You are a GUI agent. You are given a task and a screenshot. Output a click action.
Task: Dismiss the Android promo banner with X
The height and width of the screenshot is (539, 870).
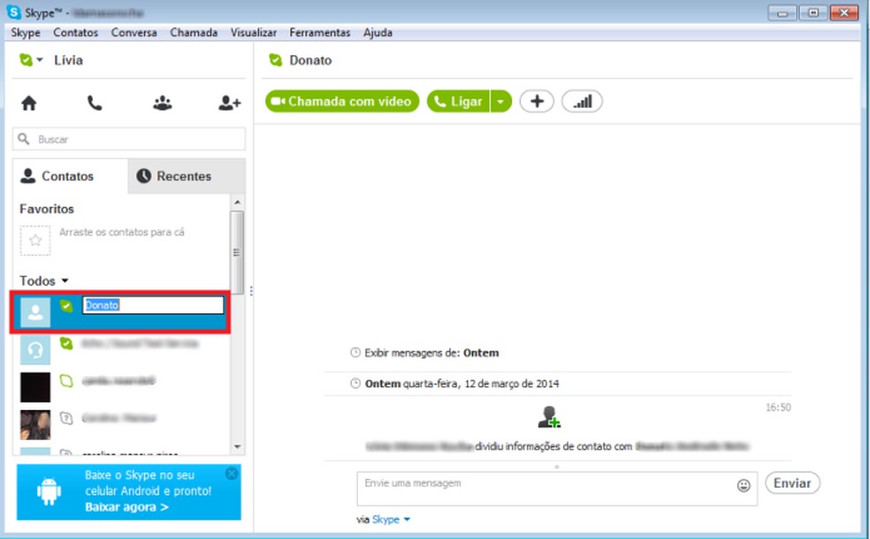pyautogui.click(x=231, y=471)
